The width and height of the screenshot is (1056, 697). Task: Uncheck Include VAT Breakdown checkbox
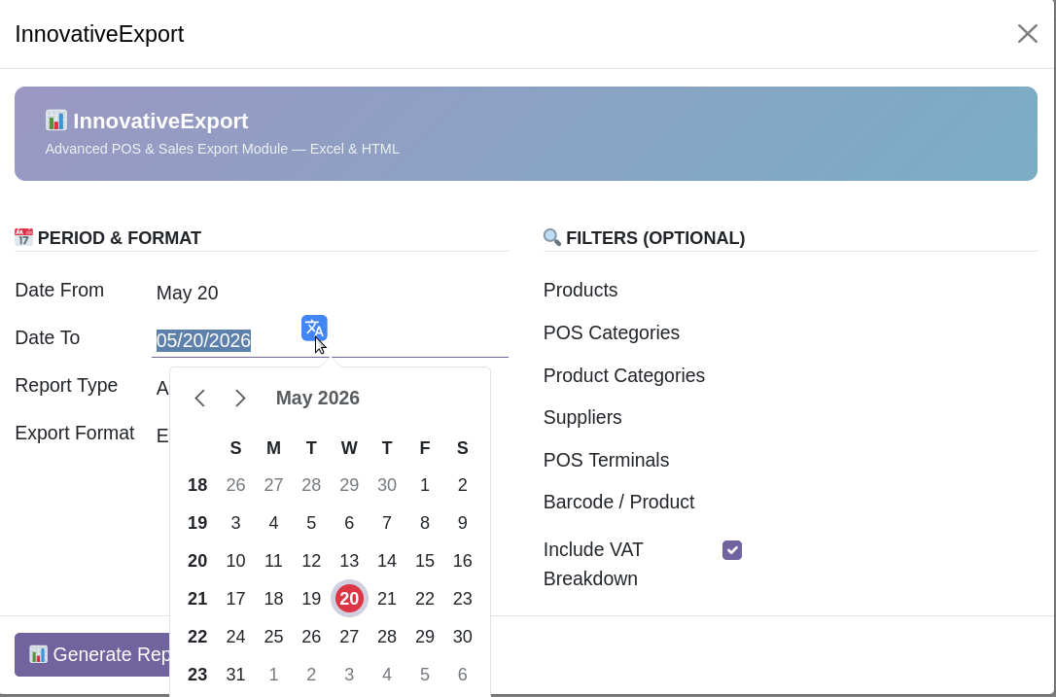(x=732, y=550)
